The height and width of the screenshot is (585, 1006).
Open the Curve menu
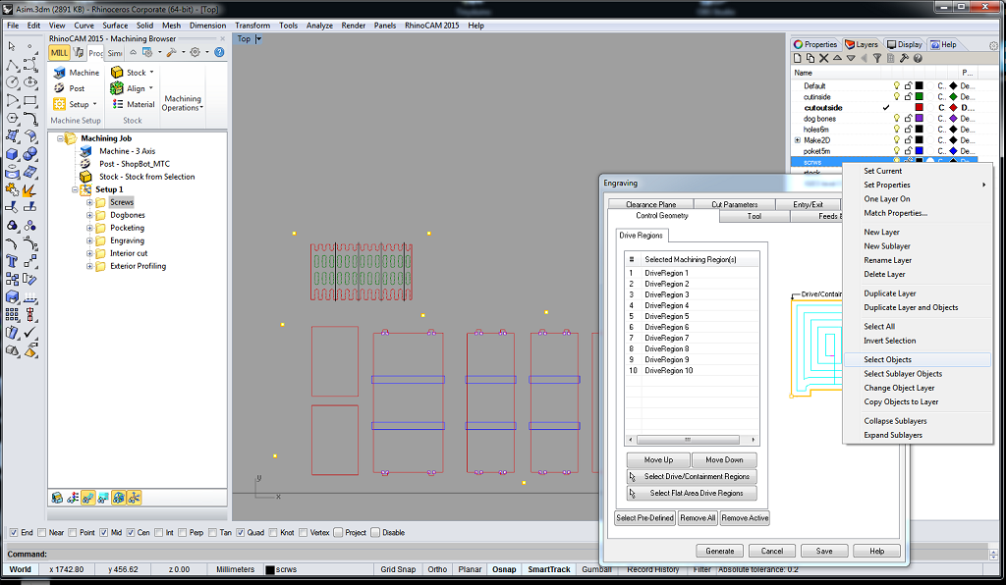point(84,26)
